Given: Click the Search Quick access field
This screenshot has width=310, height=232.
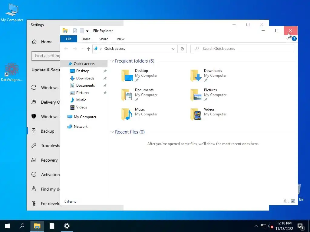Looking at the screenshot, I should pos(242,49).
